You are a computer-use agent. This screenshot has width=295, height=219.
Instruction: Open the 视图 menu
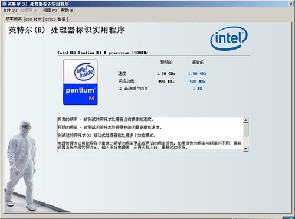pos(50,10)
